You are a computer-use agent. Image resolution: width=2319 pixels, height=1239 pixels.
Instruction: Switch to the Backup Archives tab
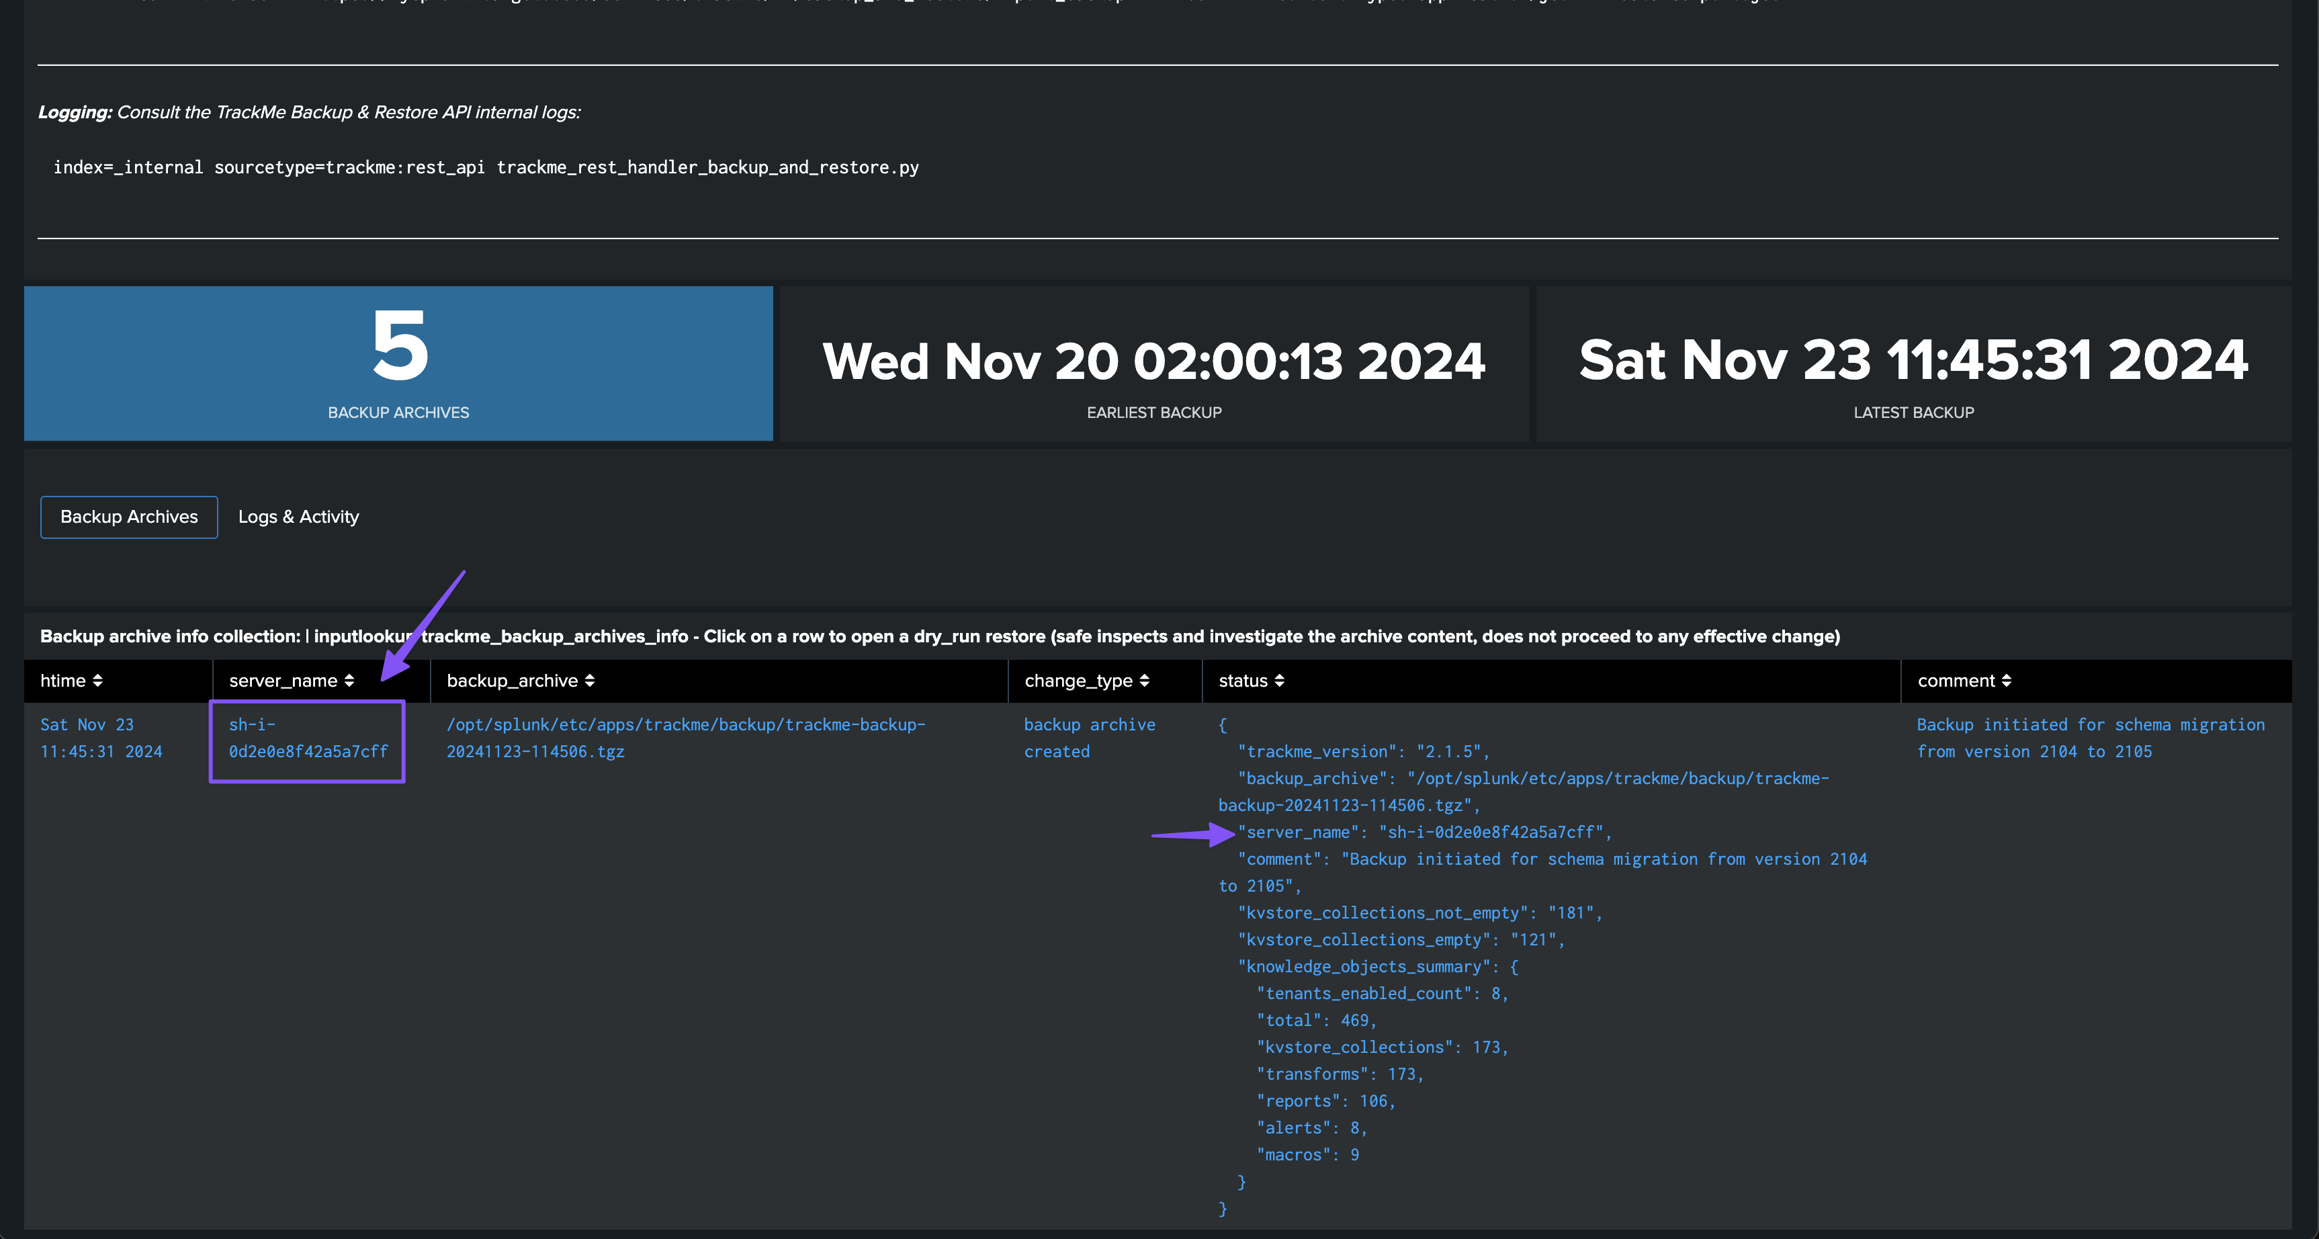(129, 517)
